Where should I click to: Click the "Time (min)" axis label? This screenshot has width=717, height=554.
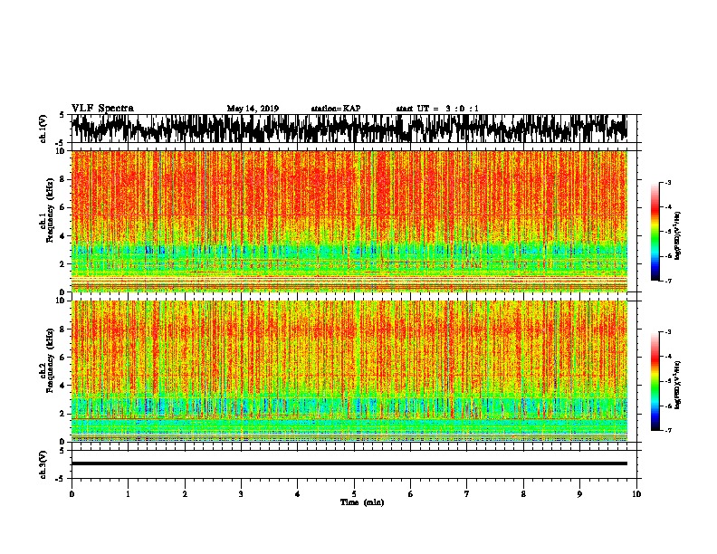pyautogui.click(x=362, y=502)
